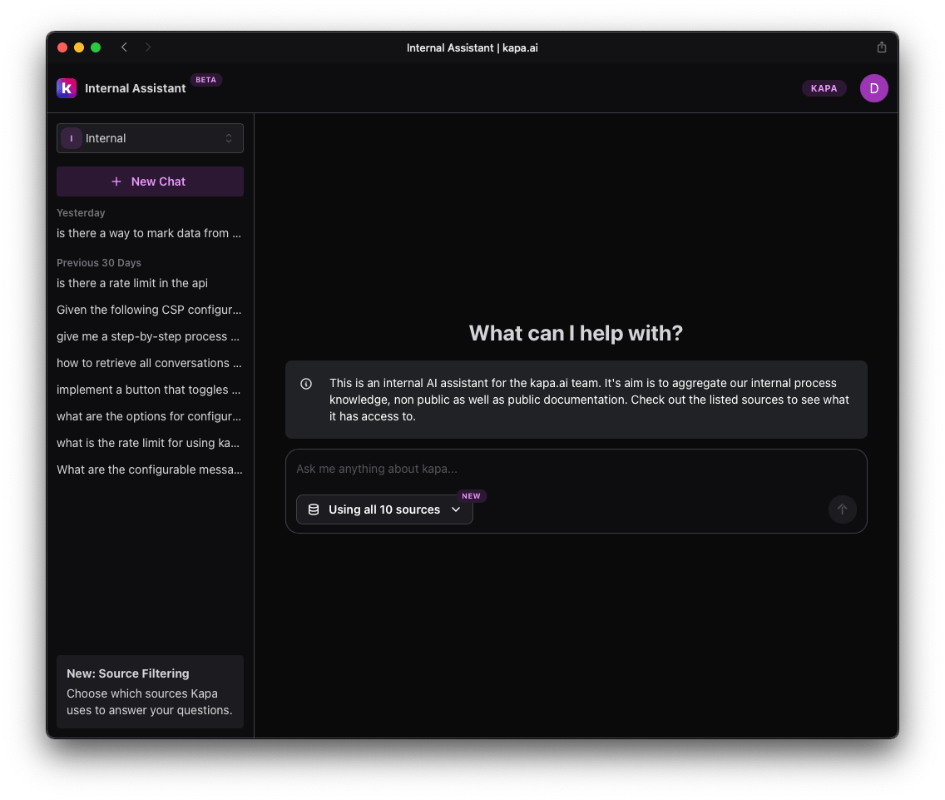Click the NEW badge on sources
This screenshot has width=945, height=800.
coord(472,496)
